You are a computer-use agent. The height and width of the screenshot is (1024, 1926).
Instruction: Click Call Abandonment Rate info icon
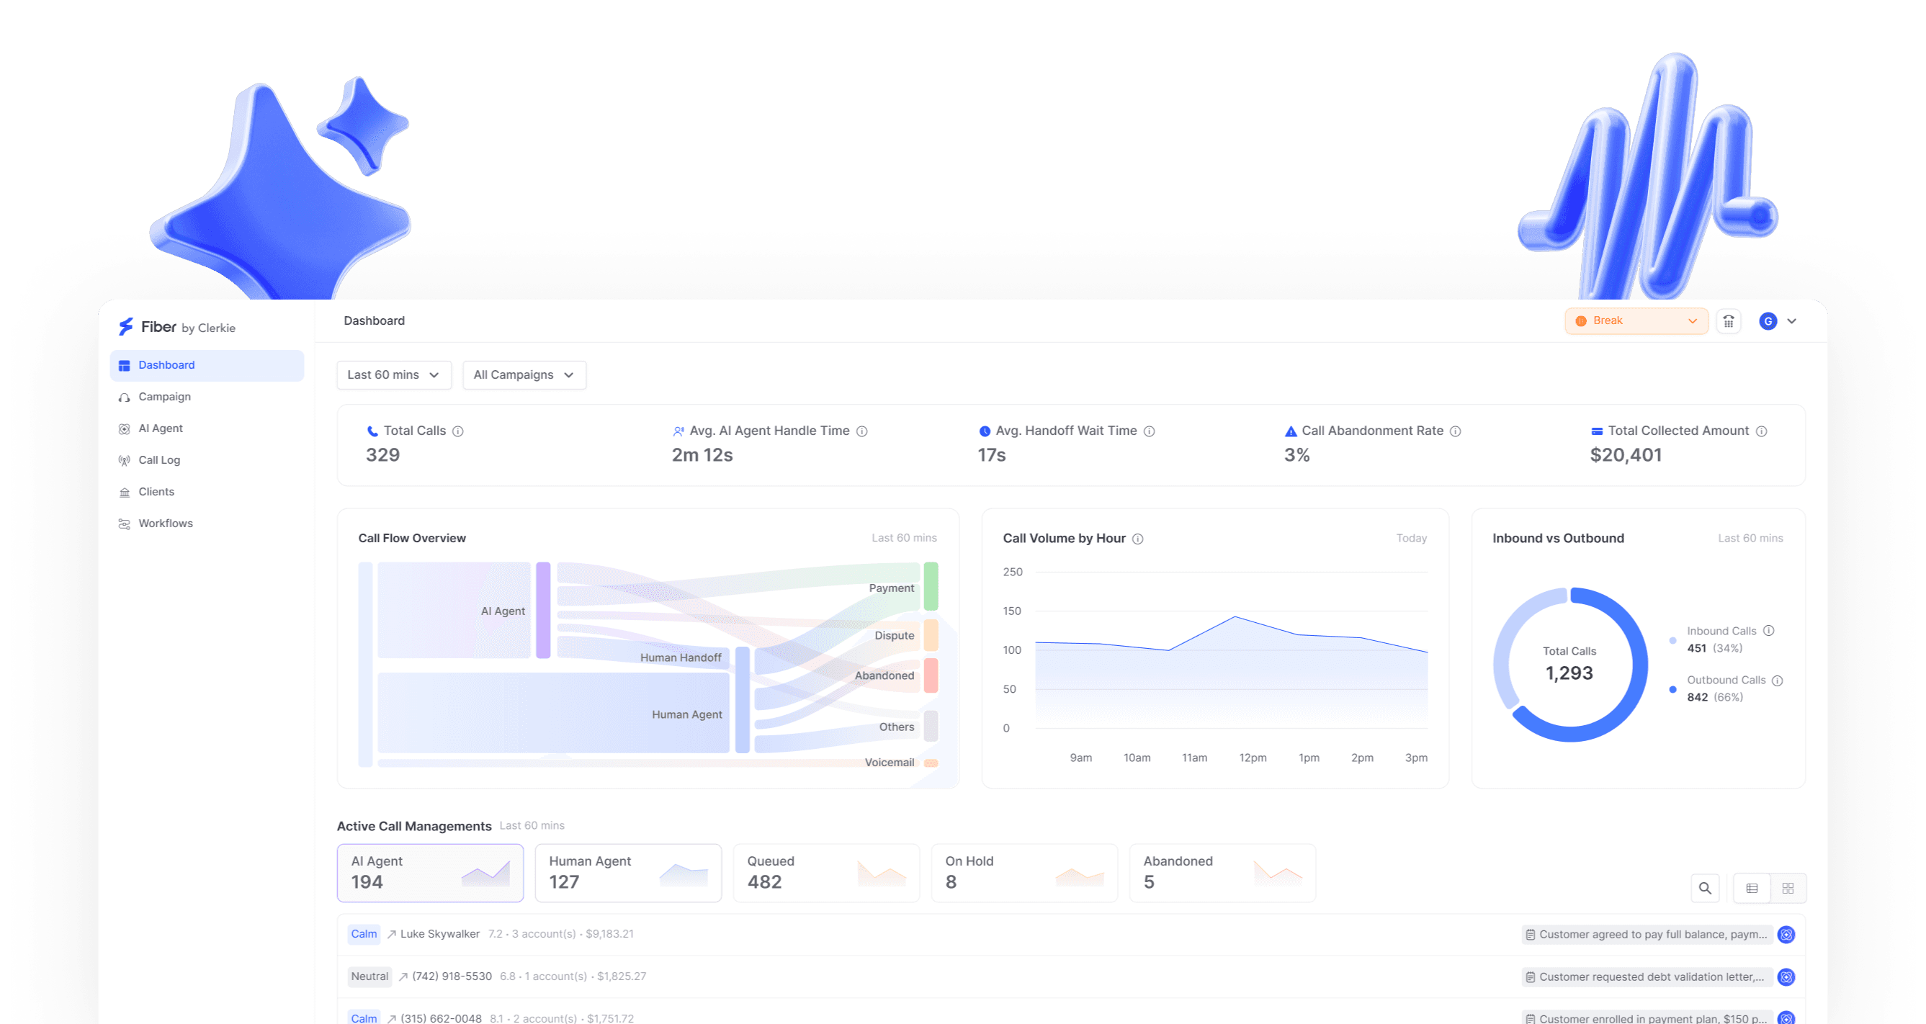pos(1455,431)
